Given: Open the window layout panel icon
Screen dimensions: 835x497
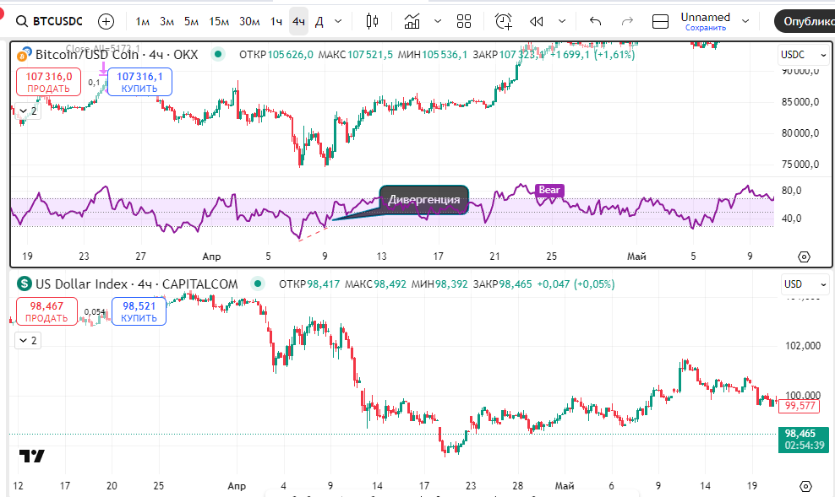Looking at the screenshot, I should pos(662,21).
